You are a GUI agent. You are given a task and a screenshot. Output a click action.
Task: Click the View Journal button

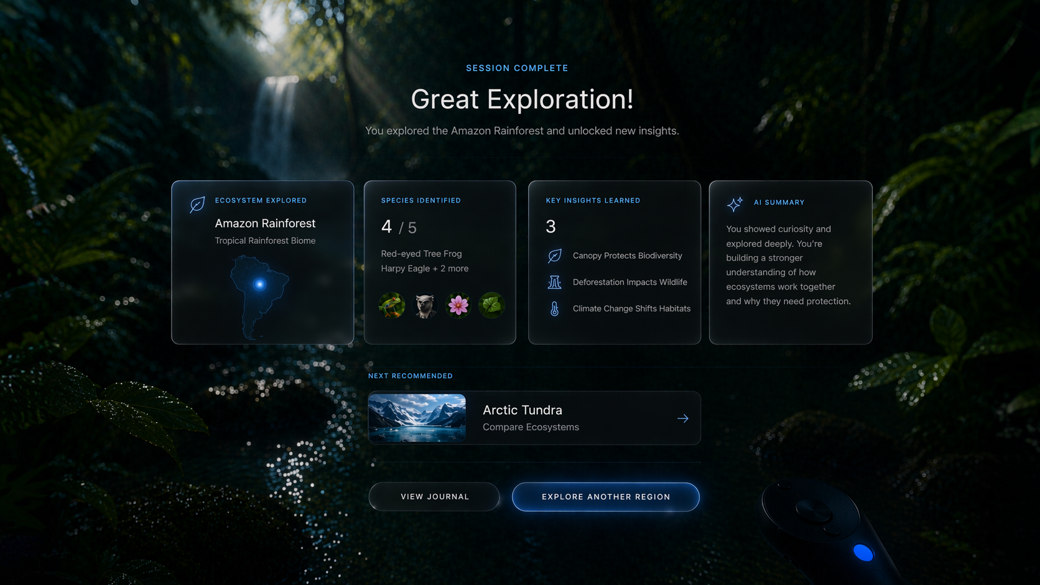(x=434, y=497)
